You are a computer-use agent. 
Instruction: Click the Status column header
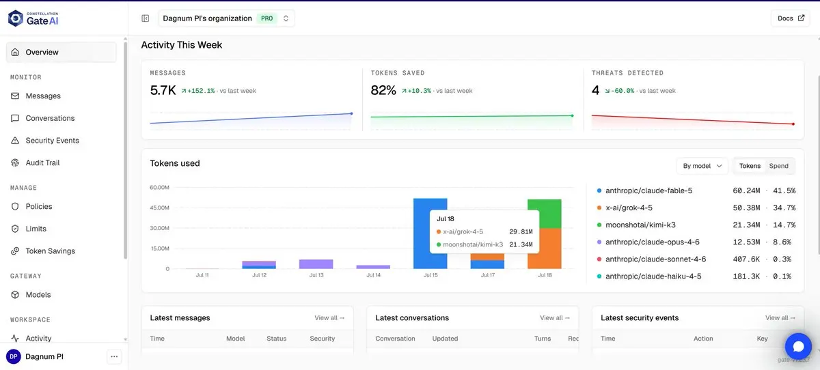(277, 339)
